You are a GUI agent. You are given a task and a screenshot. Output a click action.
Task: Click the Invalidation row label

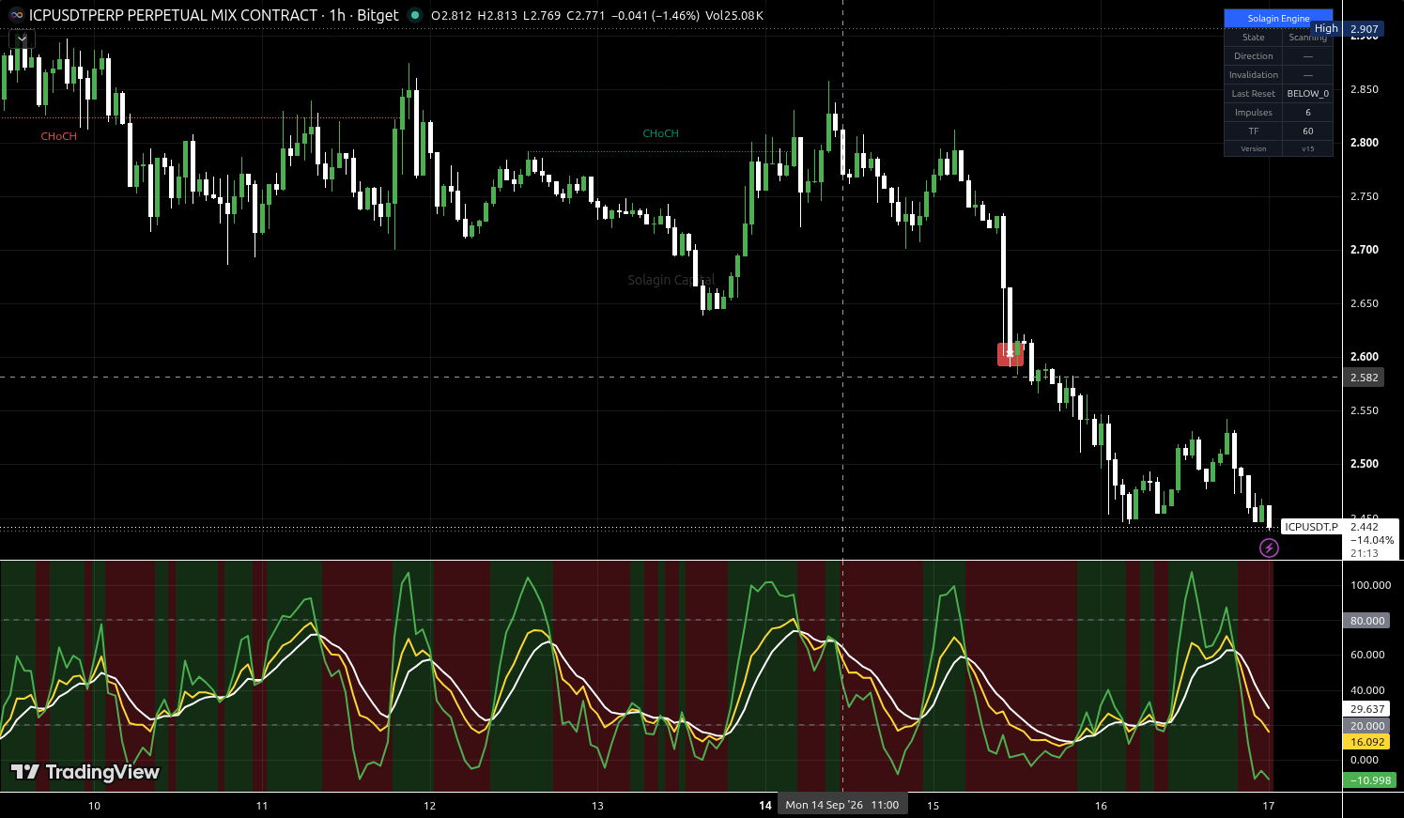1254,75
